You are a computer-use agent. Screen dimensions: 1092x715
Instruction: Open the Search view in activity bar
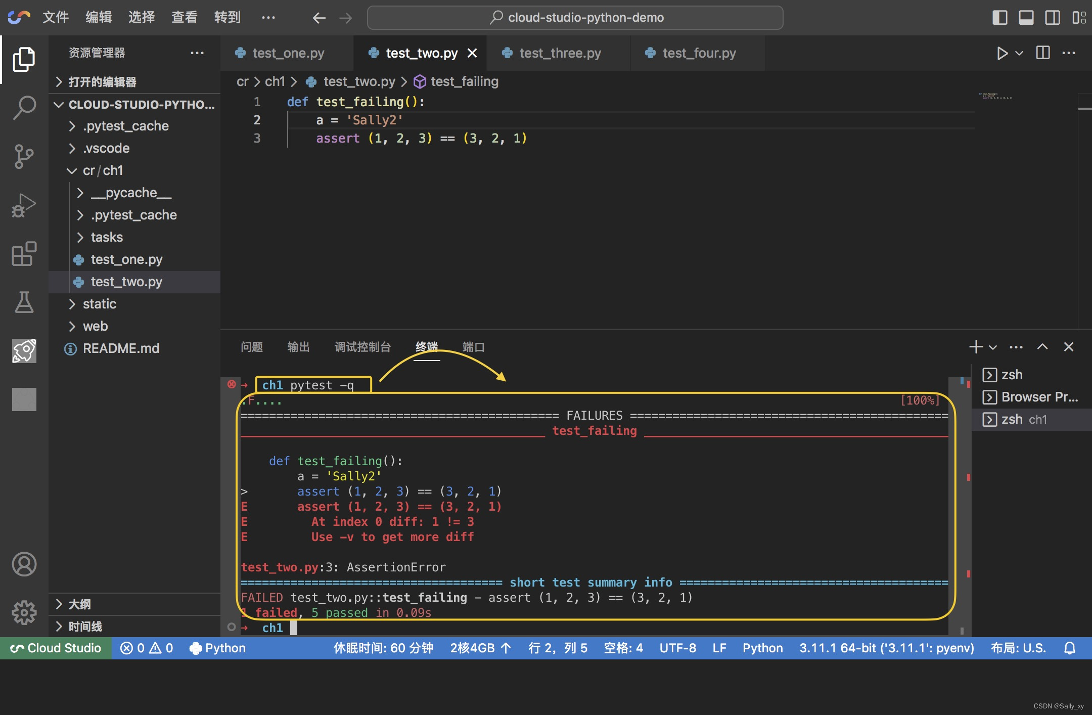pos(24,108)
